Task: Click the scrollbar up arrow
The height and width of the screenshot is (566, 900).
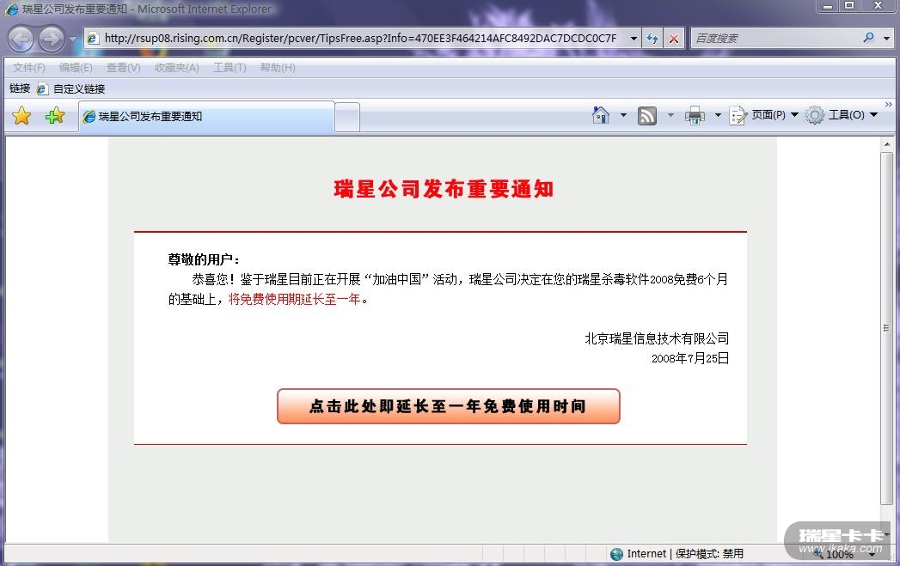Action: coord(887,144)
